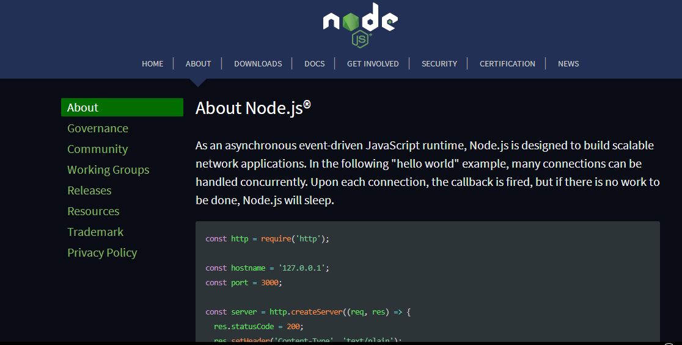Select GET INVOLVED in the top nav

[x=373, y=64]
